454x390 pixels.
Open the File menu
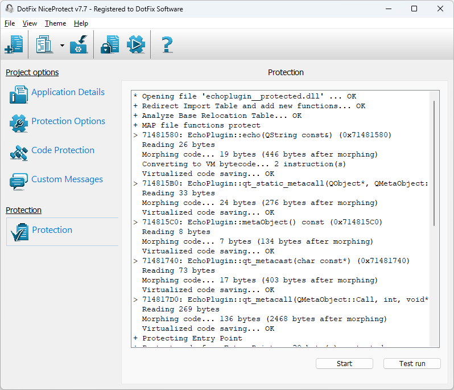(10, 23)
